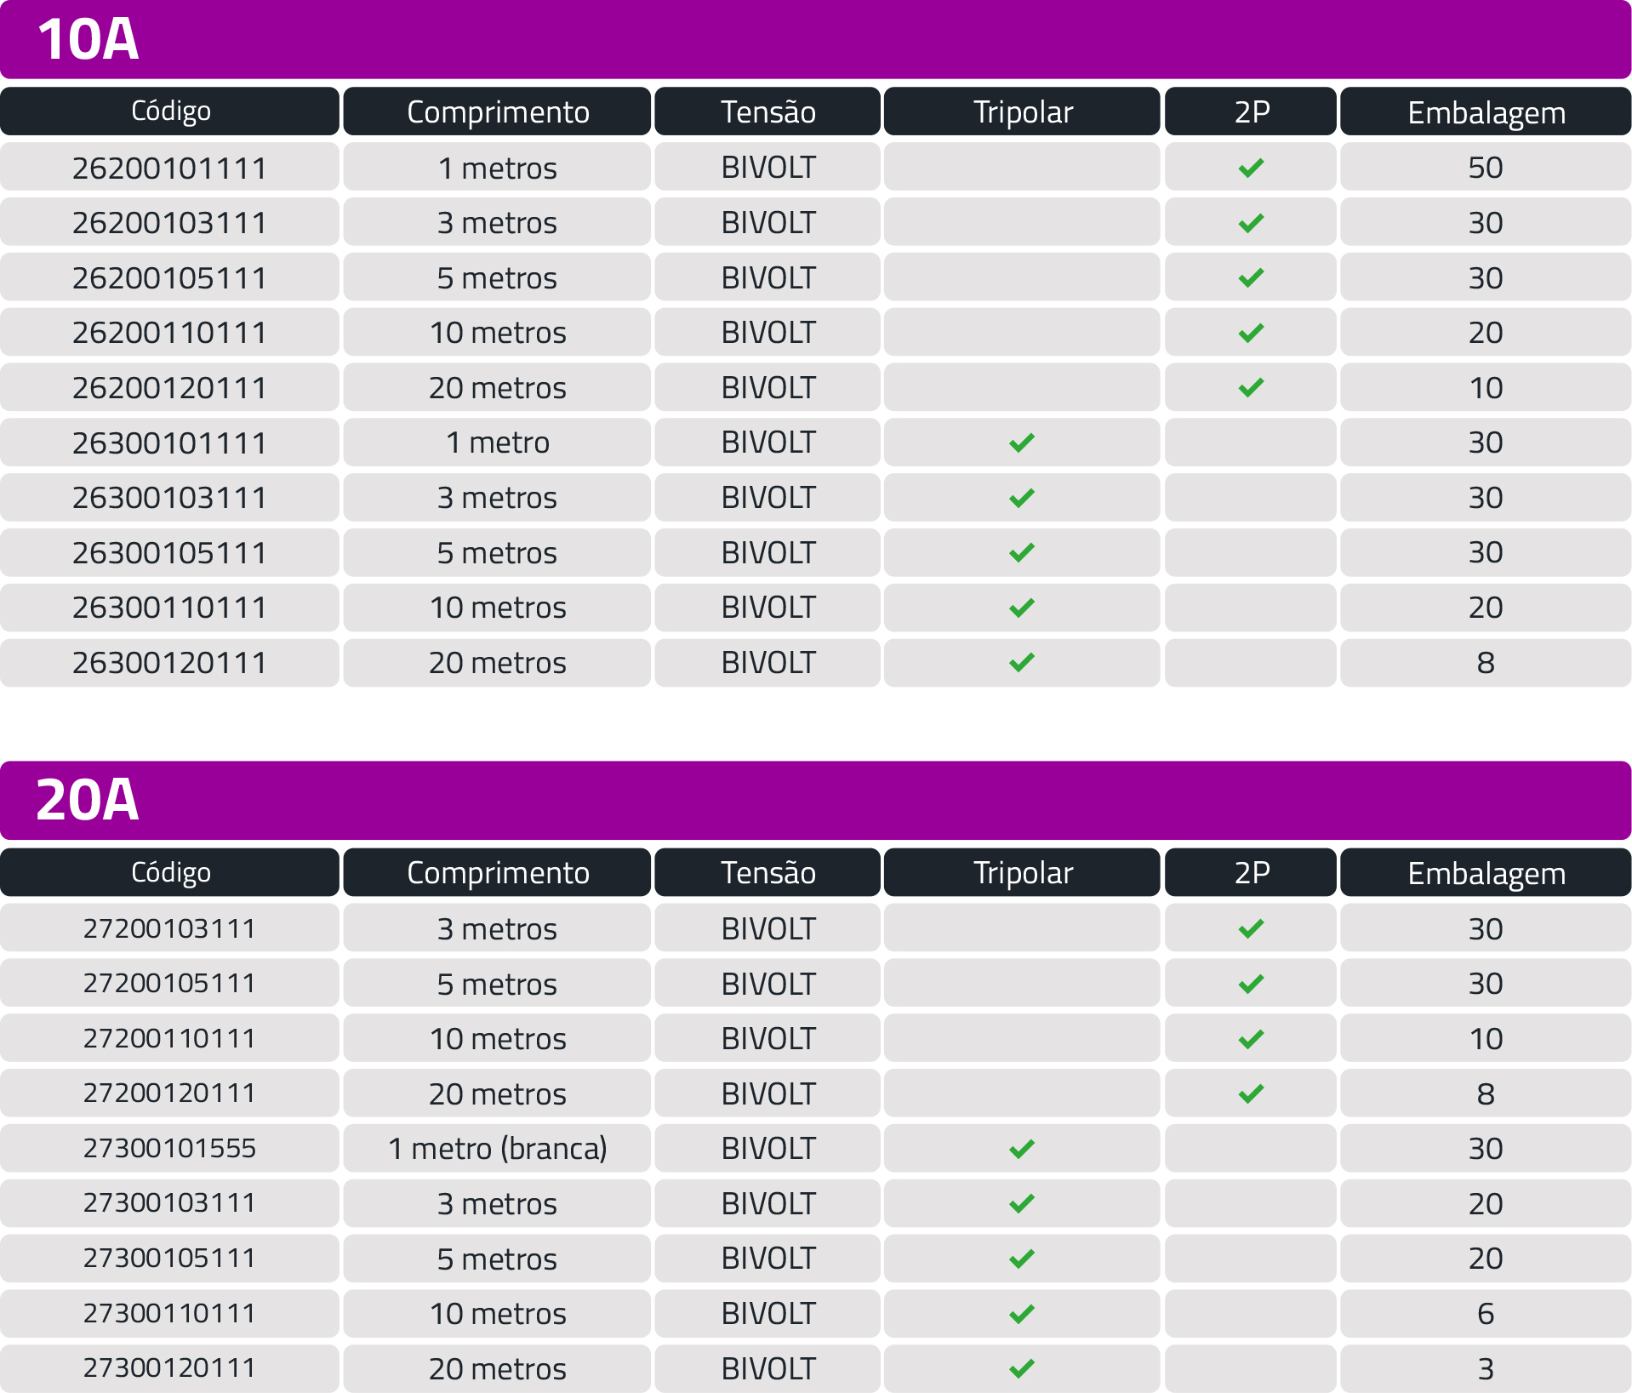Click the 2P checkmark for code 27200103111

point(1250,928)
